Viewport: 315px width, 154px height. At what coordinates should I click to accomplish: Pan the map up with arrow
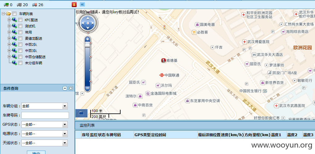tap(88, 18)
